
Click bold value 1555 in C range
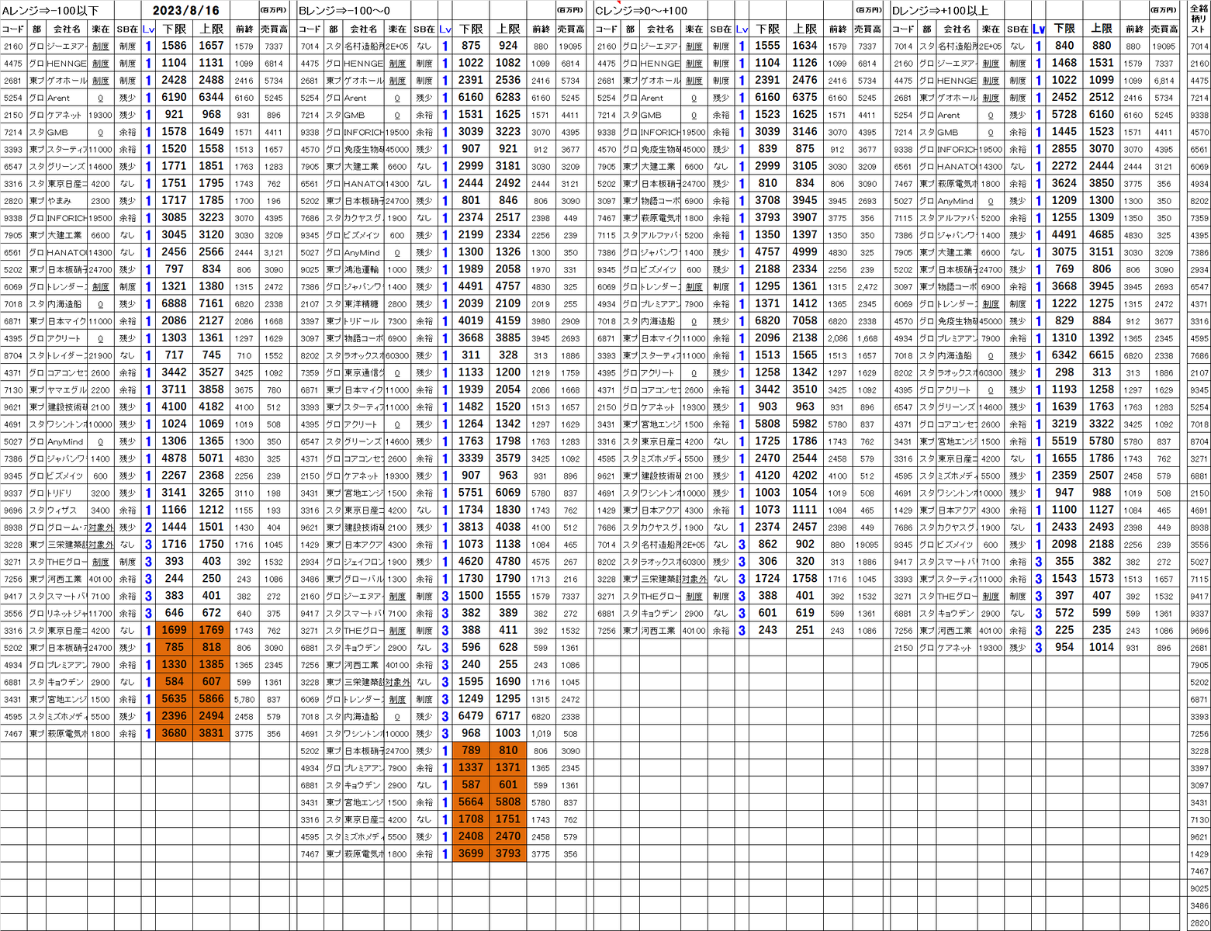point(767,46)
